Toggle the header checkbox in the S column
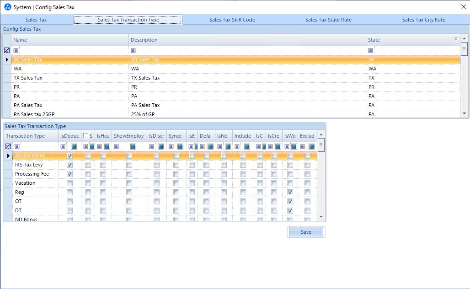This screenshot has width=470, height=289. [x=86, y=135]
